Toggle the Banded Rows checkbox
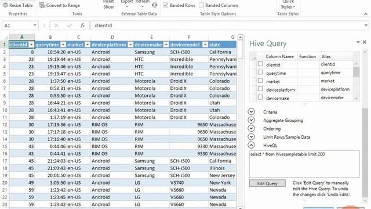Image resolution: width=371 pixels, height=209 pixels. (165, 5)
